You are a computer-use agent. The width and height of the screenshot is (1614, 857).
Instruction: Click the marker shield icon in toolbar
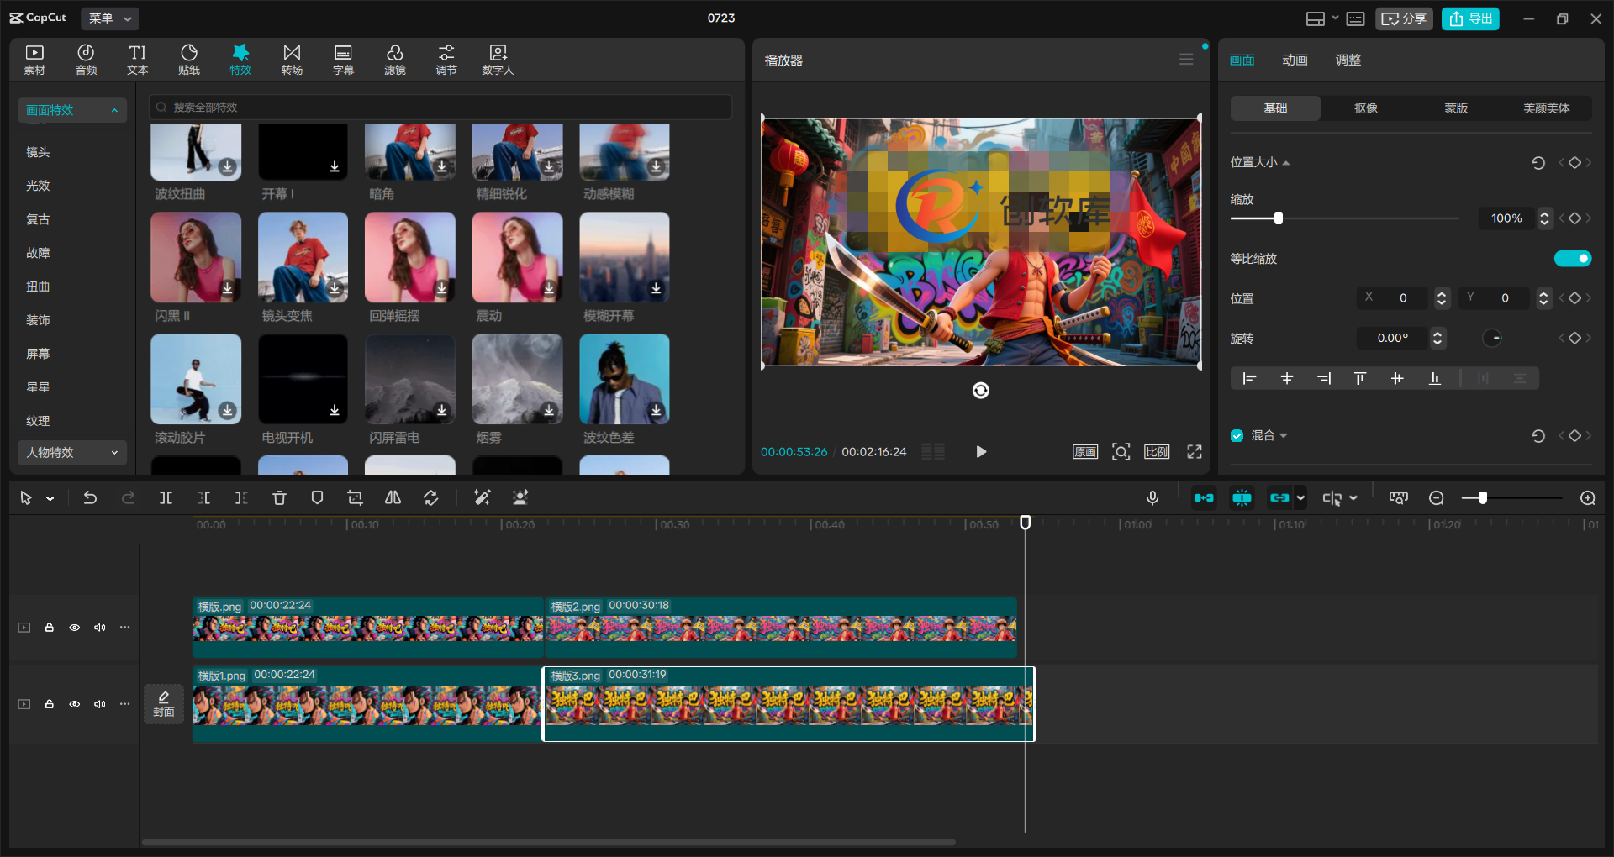[317, 498]
